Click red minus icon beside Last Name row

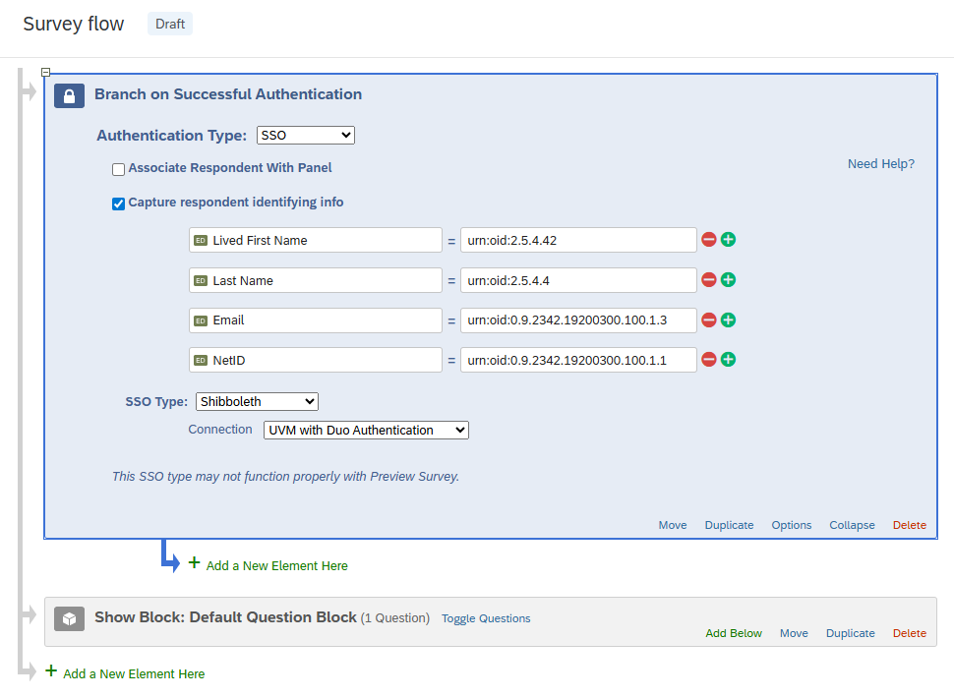708,280
